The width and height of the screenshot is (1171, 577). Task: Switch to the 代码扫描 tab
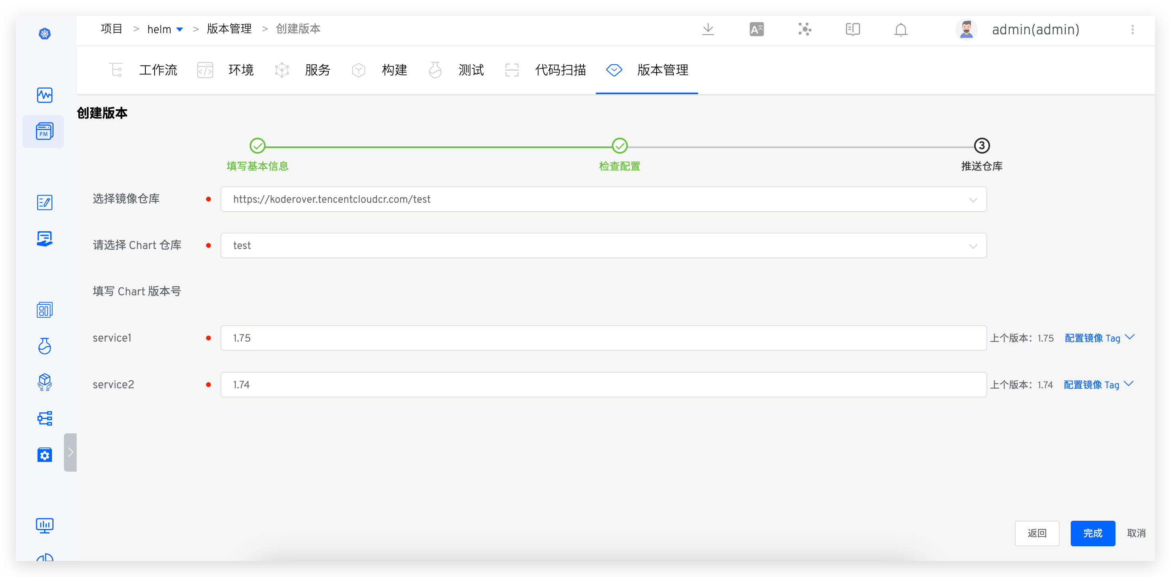[560, 70]
